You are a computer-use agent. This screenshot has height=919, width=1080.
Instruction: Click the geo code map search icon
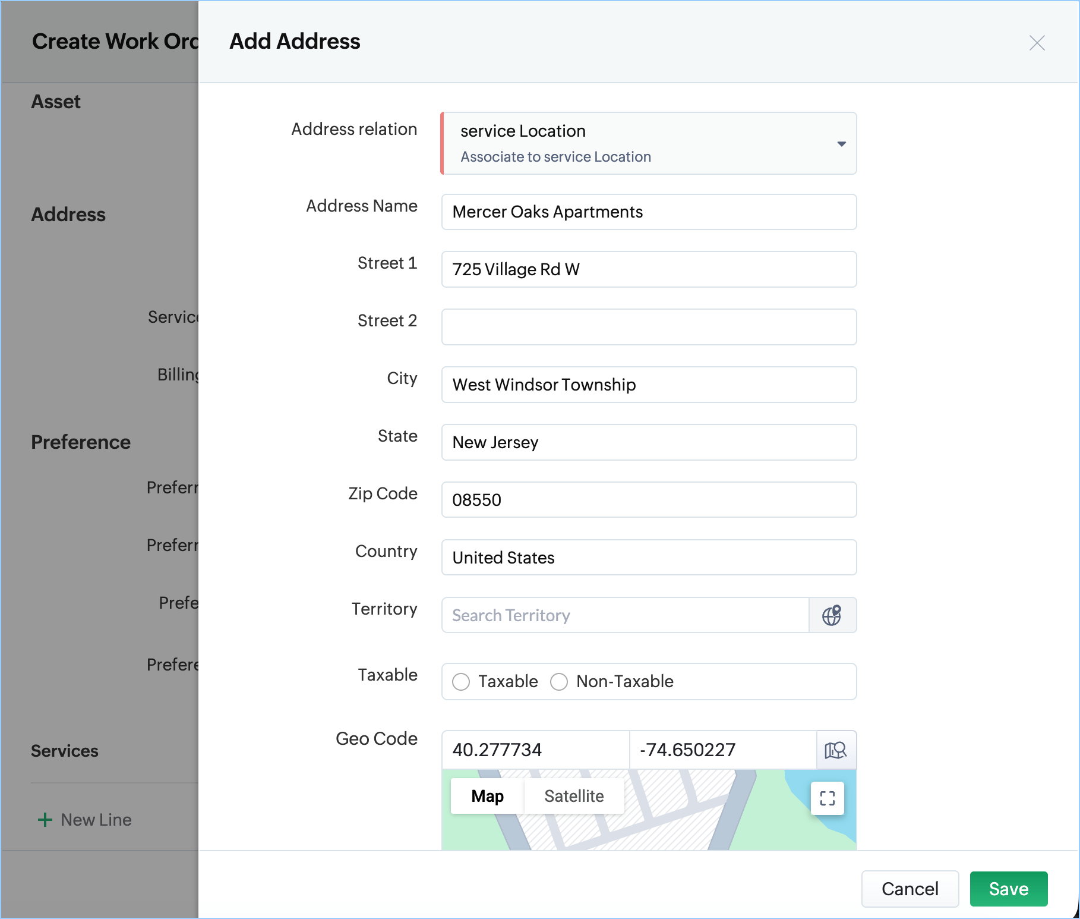click(836, 750)
